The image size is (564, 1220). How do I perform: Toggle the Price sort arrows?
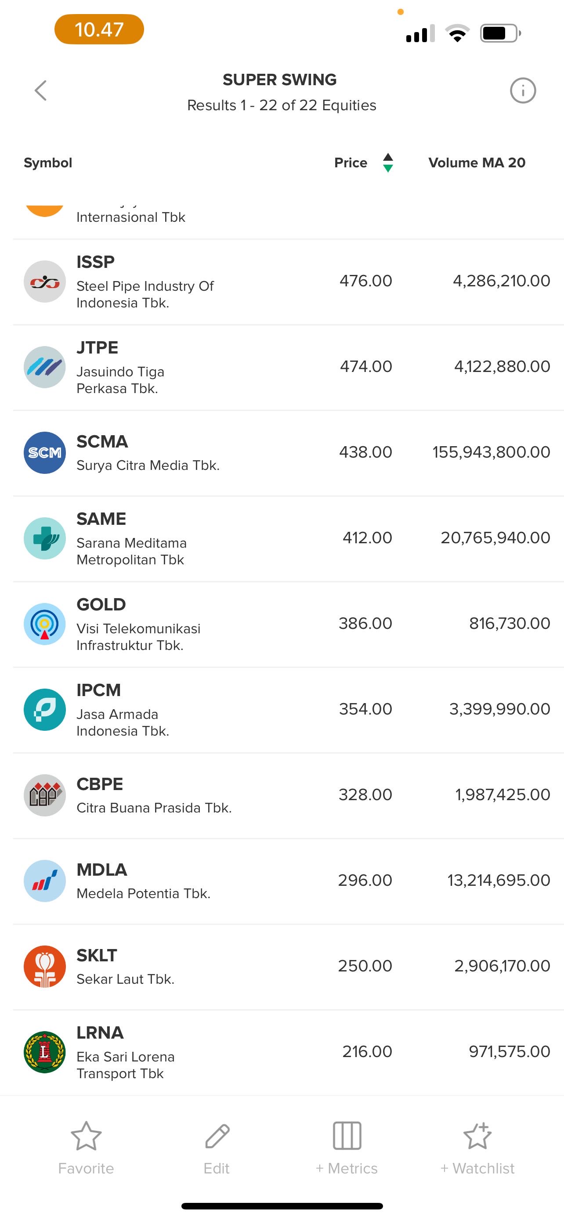click(x=387, y=162)
